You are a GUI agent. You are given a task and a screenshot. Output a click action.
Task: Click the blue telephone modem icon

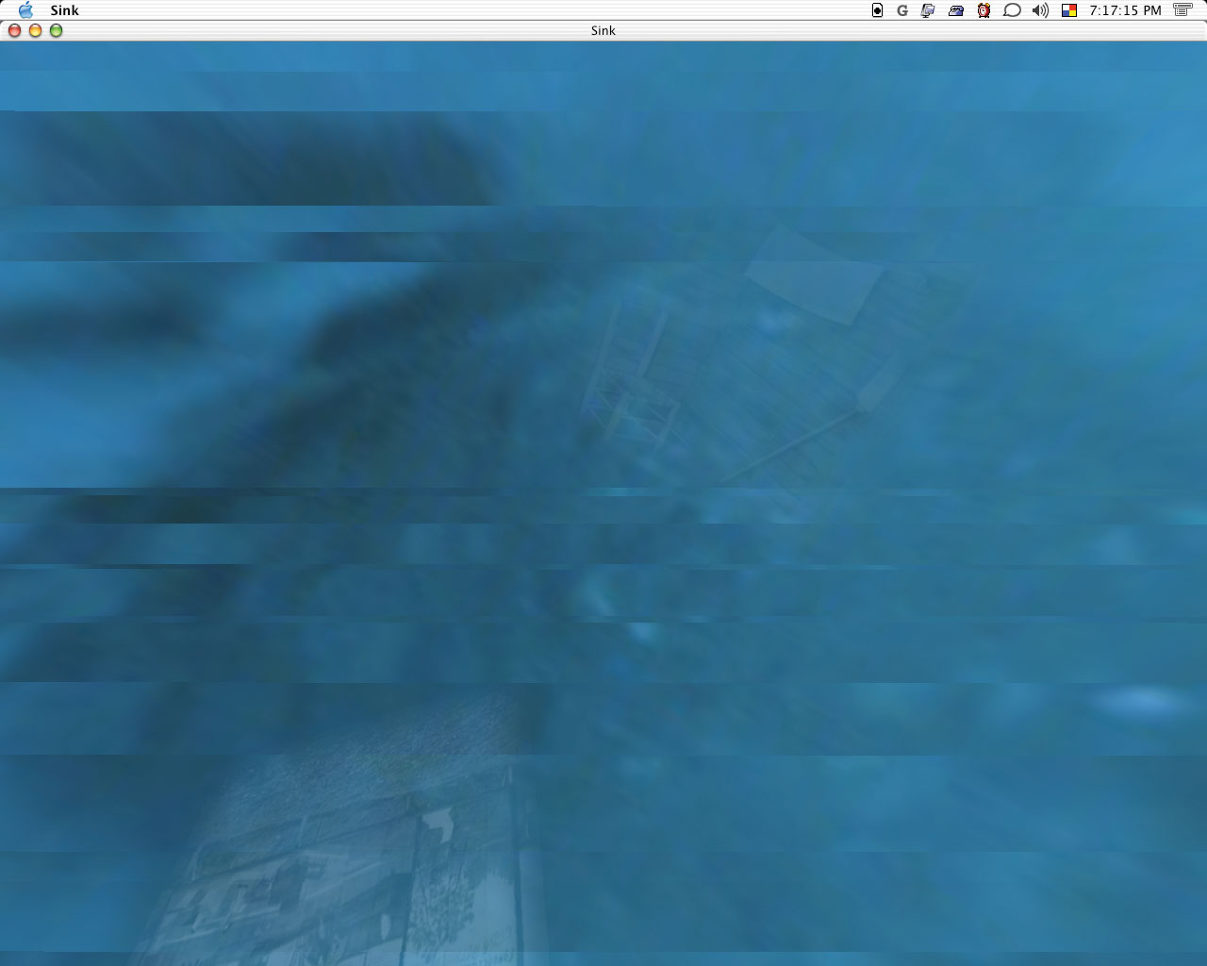point(956,10)
